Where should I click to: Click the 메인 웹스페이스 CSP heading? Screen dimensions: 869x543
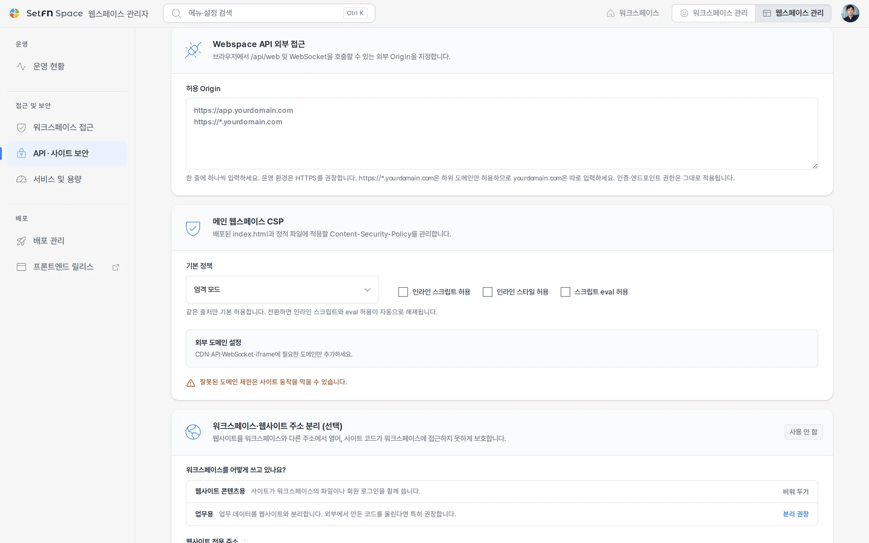(x=248, y=221)
